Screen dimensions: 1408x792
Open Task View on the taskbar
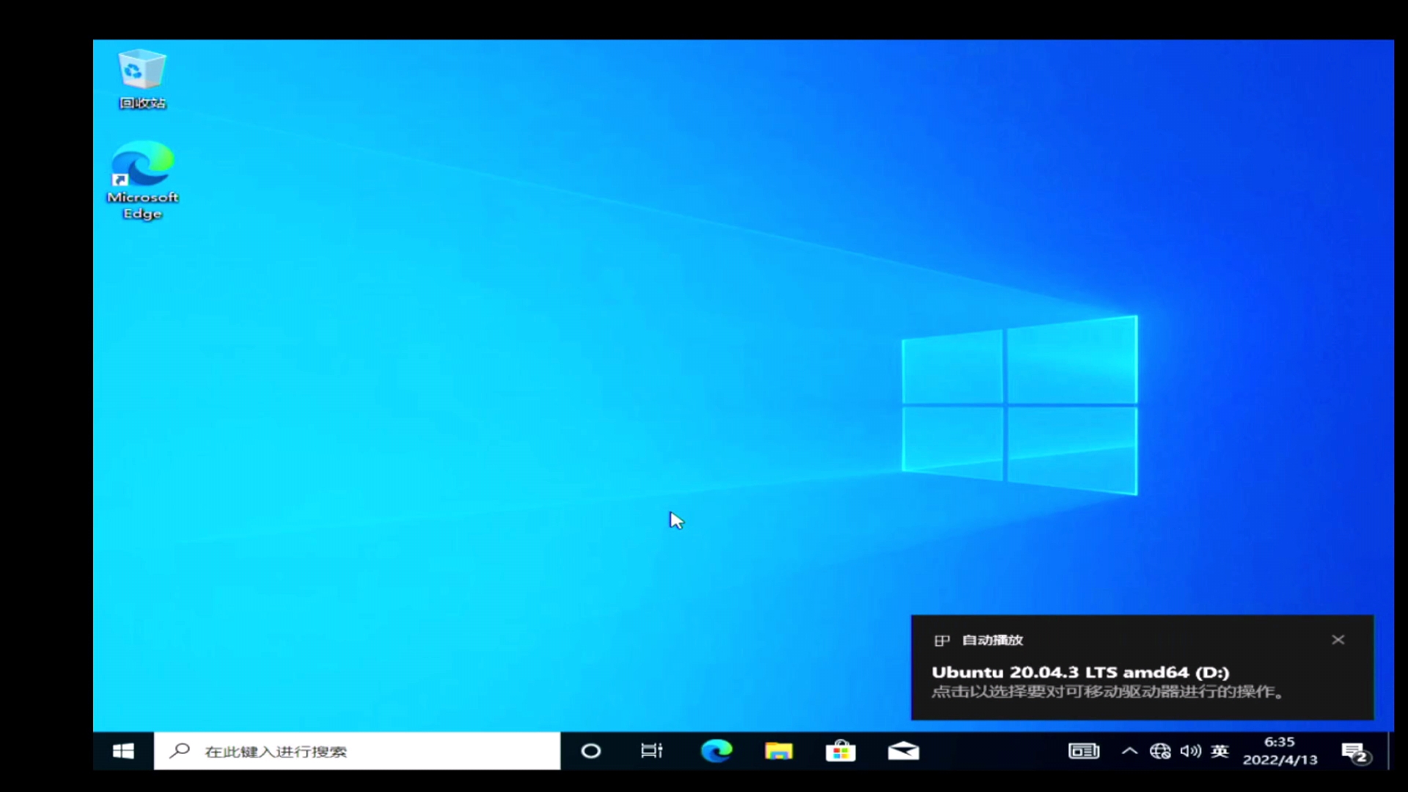tap(651, 751)
